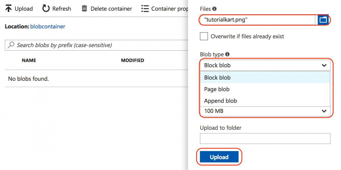Open the blobcontainer location link

coord(48,26)
